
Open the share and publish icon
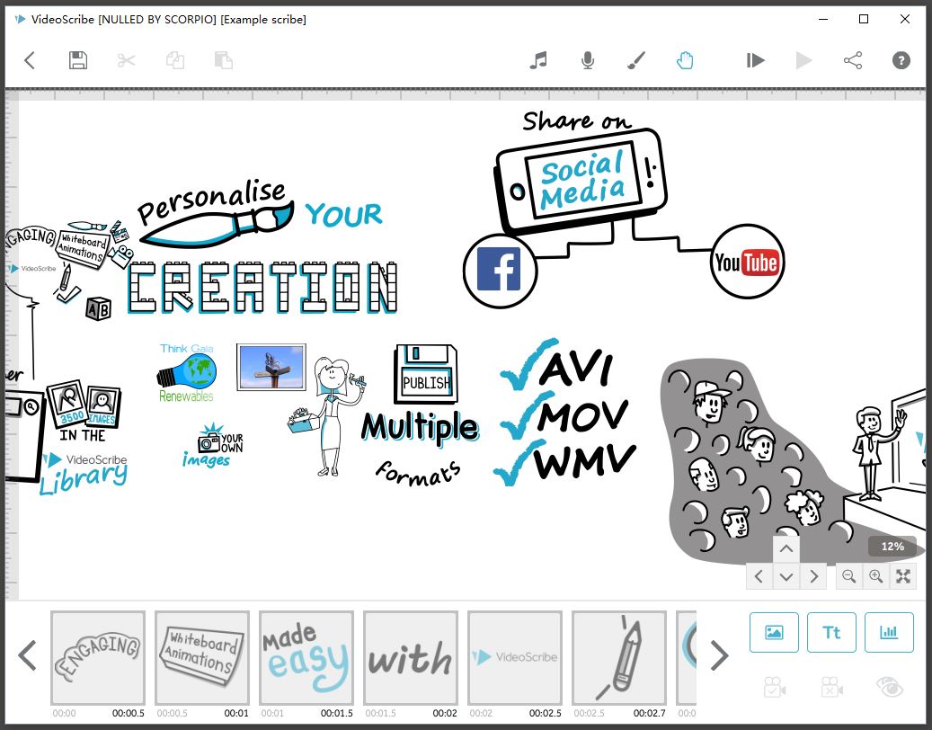pyautogui.click(x=852, y=60)
